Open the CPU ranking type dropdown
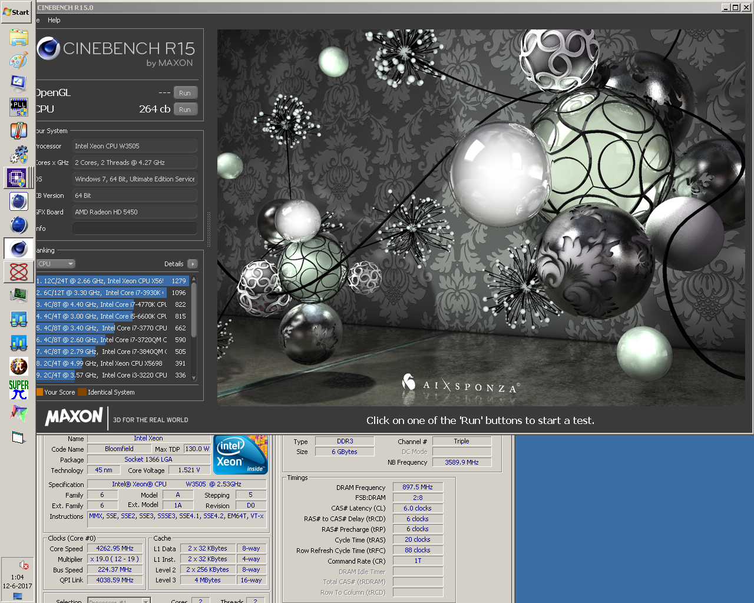Screen dimensions: 754x603 [x=56, y=264]
